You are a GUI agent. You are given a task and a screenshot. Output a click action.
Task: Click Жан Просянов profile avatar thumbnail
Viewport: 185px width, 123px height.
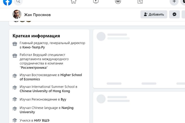click(x=17, y=14)
